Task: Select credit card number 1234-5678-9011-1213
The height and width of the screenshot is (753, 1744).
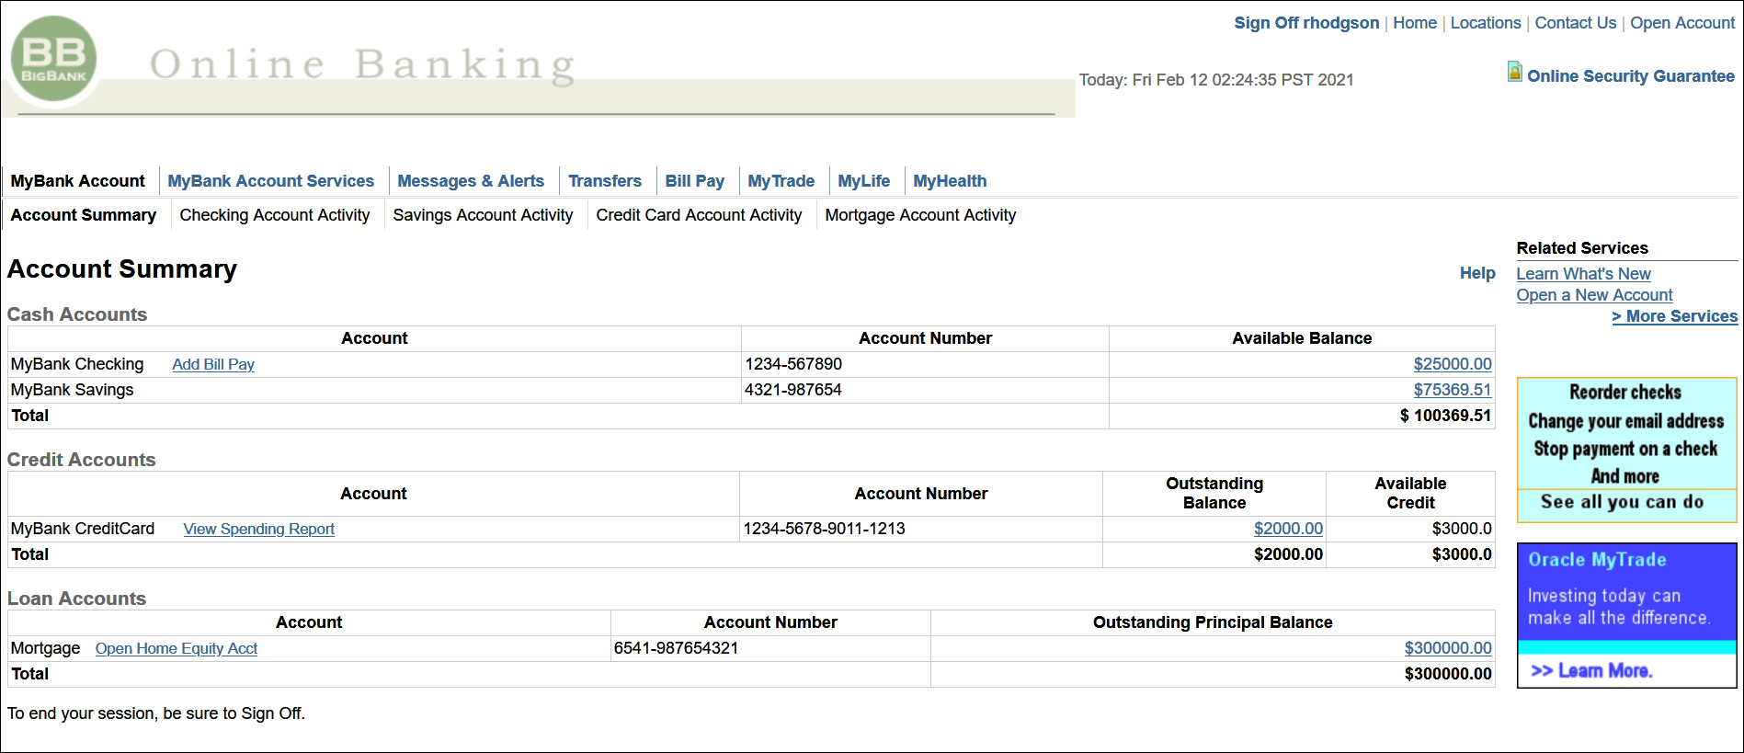Action: [x=824, y=529]
